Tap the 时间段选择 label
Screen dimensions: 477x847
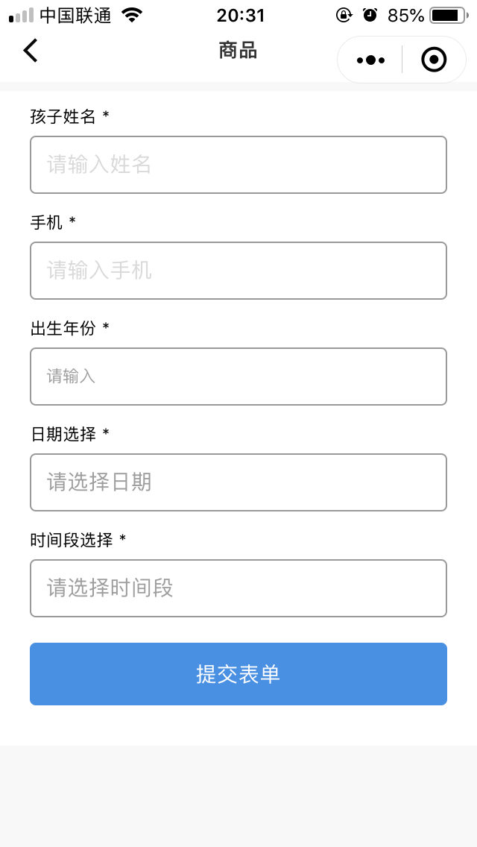coord(72,540)
